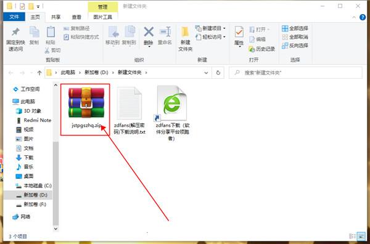This screenshot has height=244, width=370.
Task: Switch to details view in status bar
Action: point(352,236)
